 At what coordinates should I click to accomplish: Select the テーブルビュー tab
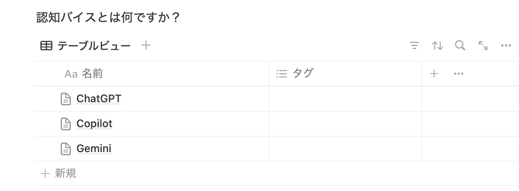tap(86, 46)
